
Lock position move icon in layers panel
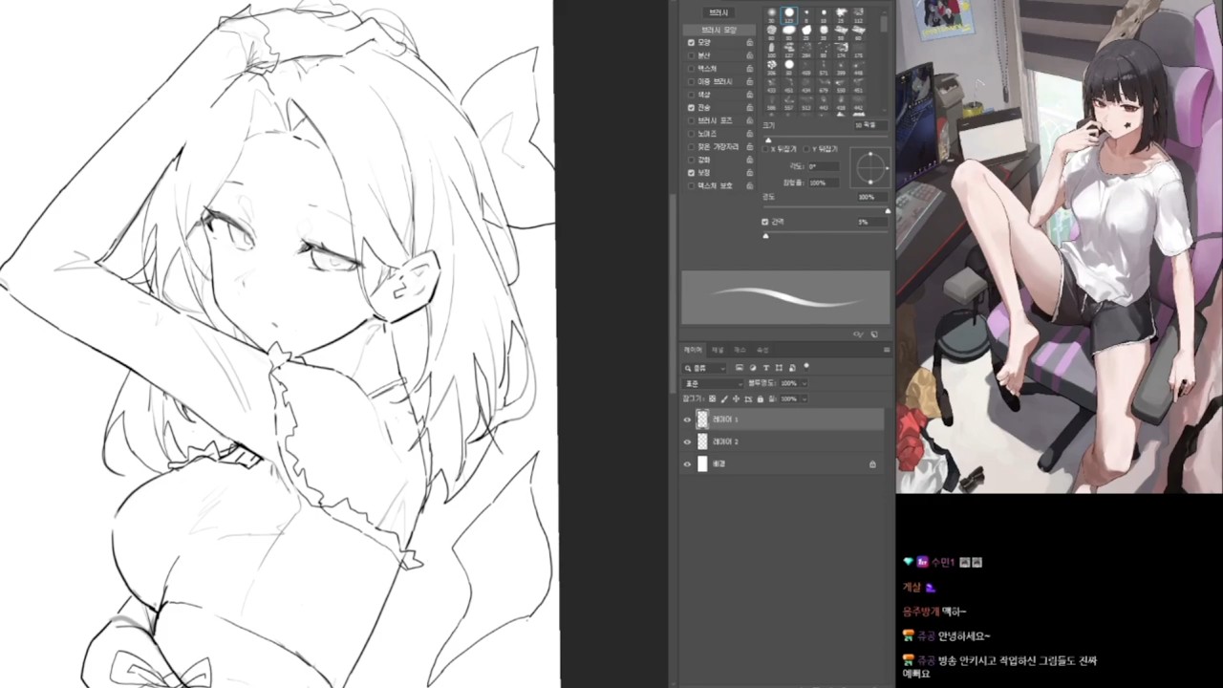(x=736, y=398)
